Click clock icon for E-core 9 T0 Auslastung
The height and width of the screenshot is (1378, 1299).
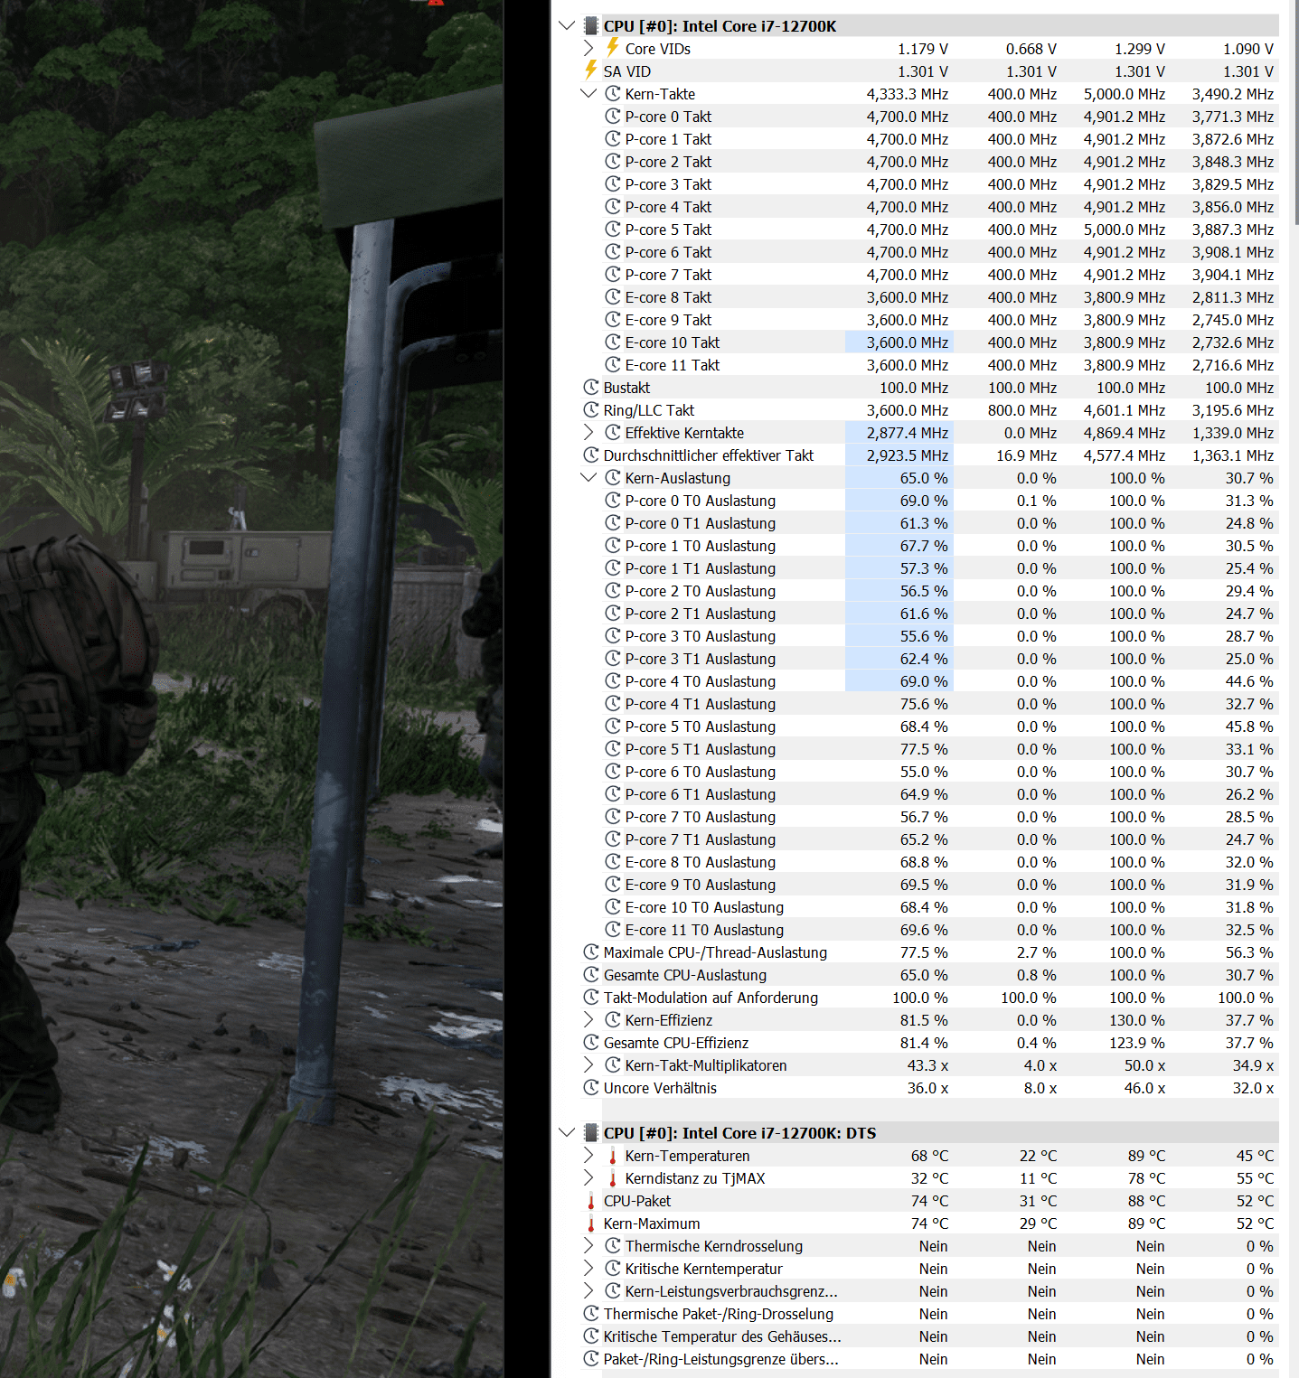613,885
